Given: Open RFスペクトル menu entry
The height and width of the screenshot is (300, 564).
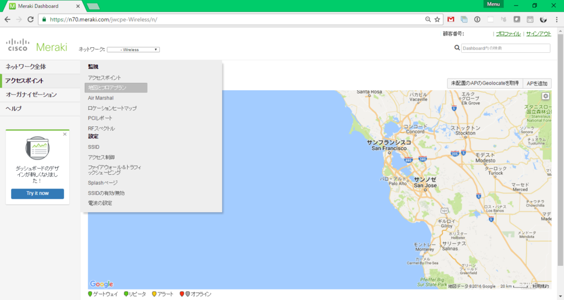Looking at the screenshot, I should pos(101,128).
